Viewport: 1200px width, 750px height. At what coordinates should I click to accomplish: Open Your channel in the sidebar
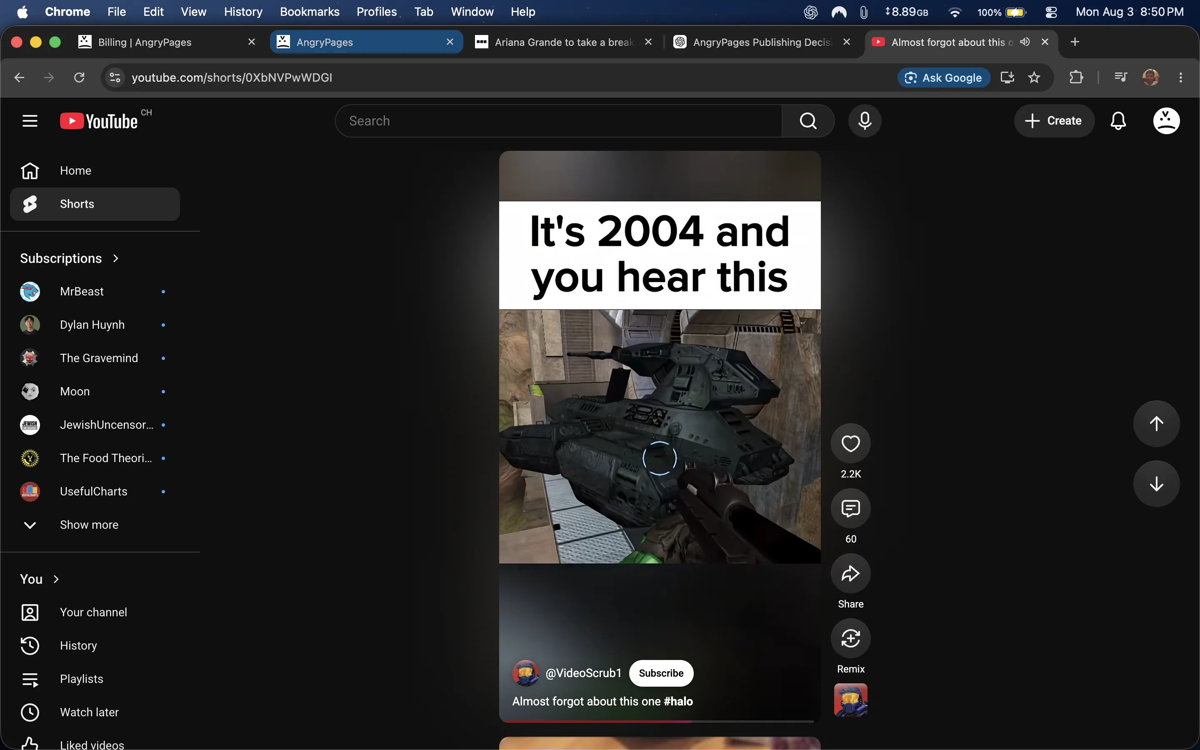[x=95, y=612]
